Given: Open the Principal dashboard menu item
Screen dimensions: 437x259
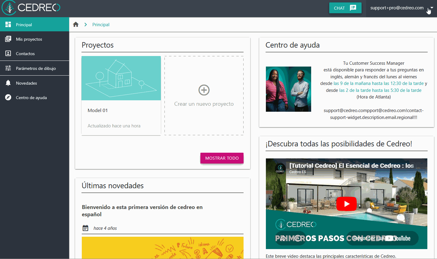Looking at the screenshot, I should [34, 25].
